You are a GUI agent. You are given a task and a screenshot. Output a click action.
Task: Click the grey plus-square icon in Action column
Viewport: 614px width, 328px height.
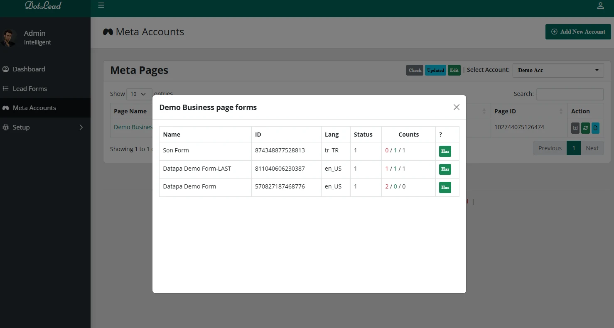coord(575,128)
